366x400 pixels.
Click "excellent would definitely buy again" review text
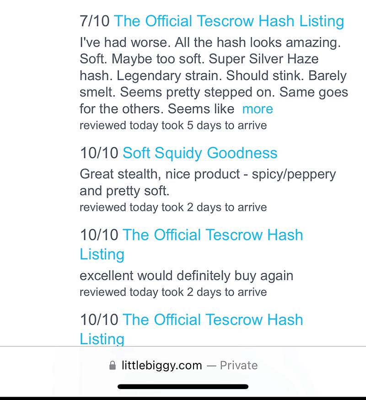click(x=186, y=276)
